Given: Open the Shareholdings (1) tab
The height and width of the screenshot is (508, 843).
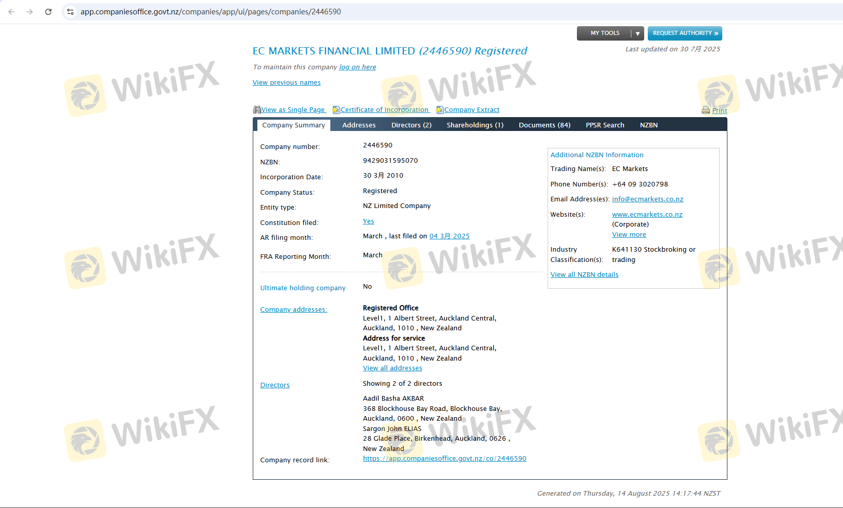Looking at the screenshot, I should (475, 125).
